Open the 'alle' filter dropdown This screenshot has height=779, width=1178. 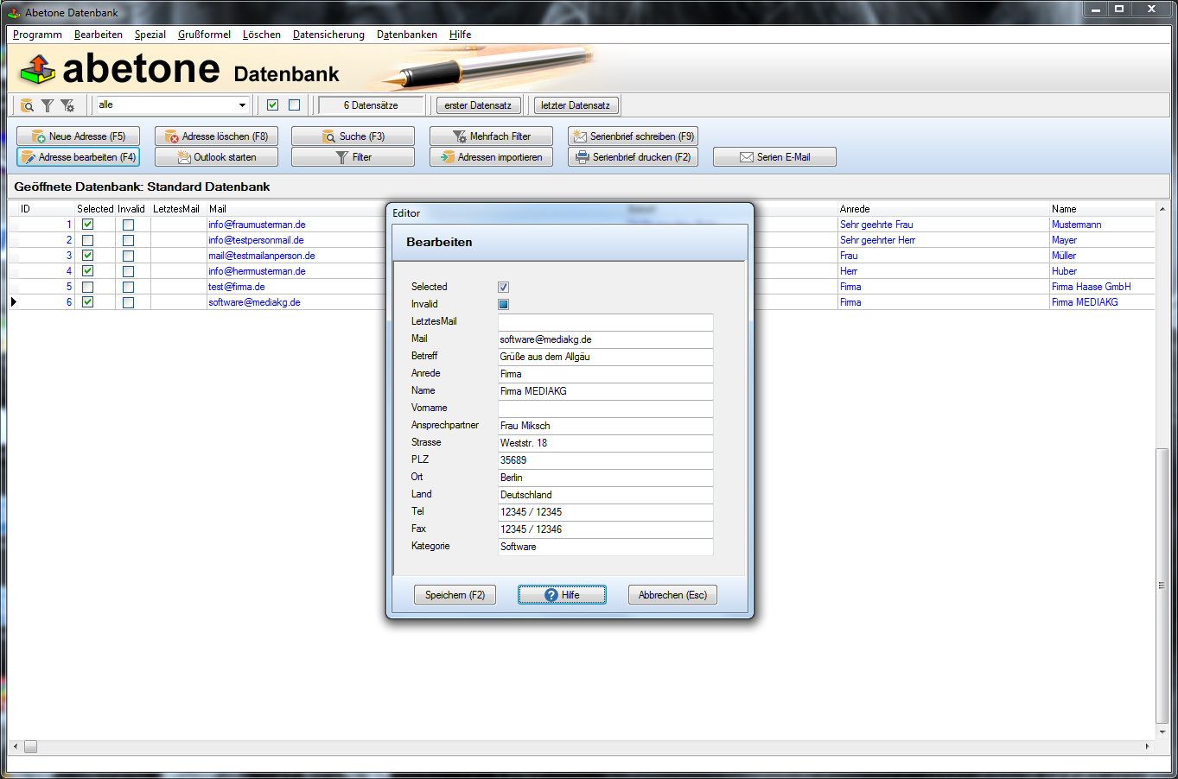[x=242, y=104]
